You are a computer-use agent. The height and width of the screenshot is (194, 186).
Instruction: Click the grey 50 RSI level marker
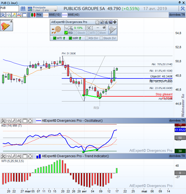coord(180,138)
